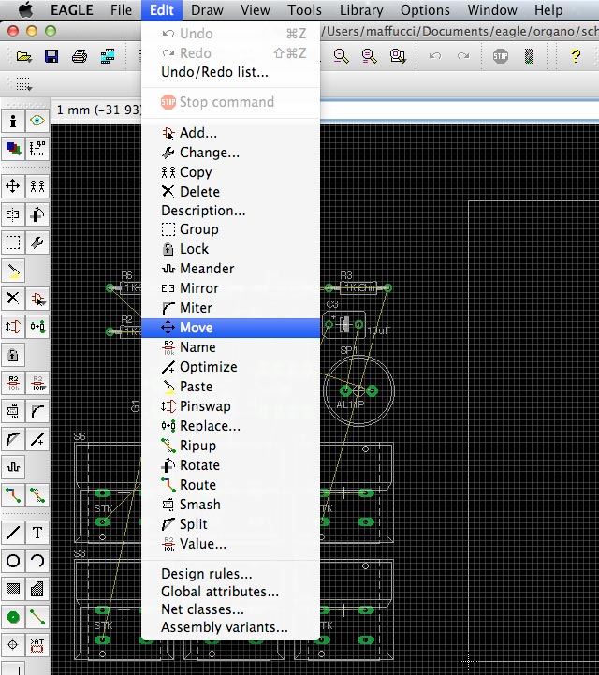Open the Apple system menu
The width and height of the screenshot is (599, 675).
pyautogui.click(x=25, y=10)
